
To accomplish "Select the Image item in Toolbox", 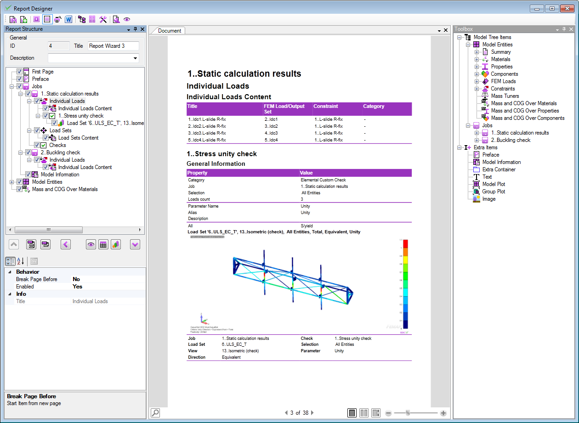I will [489, 199].
